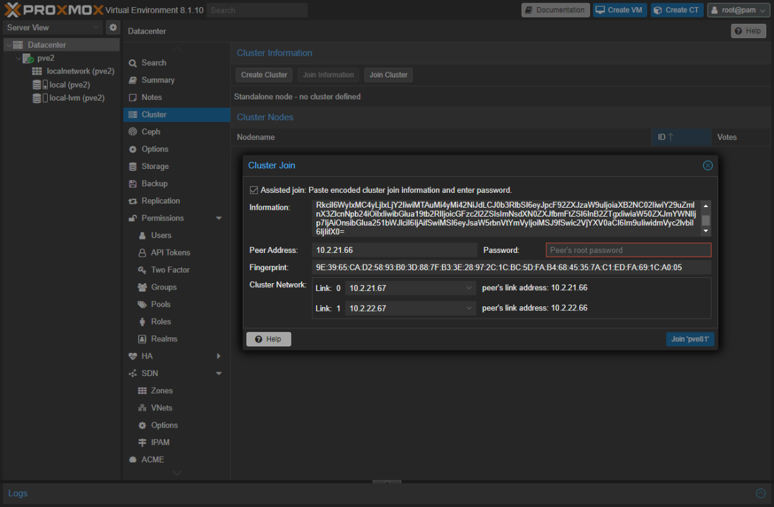Open the IPAM menu item
The image size is (774, 507).
(x=177, y=442)
